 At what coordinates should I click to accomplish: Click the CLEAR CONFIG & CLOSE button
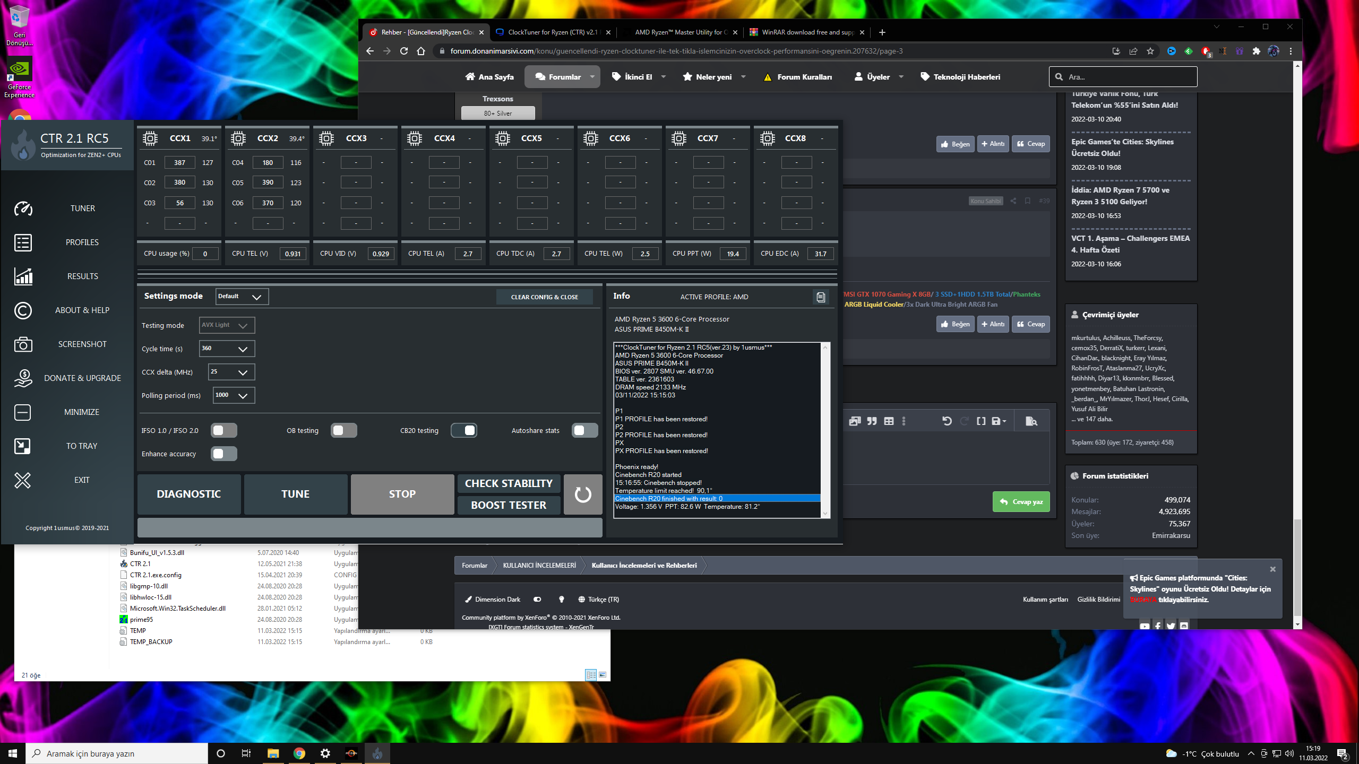(x=544, y=297)
